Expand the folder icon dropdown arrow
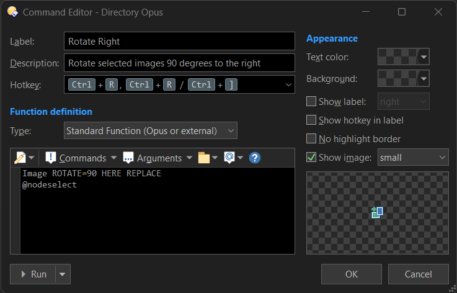The width and height of the screenshot is (457, 293). click(215, 158)
